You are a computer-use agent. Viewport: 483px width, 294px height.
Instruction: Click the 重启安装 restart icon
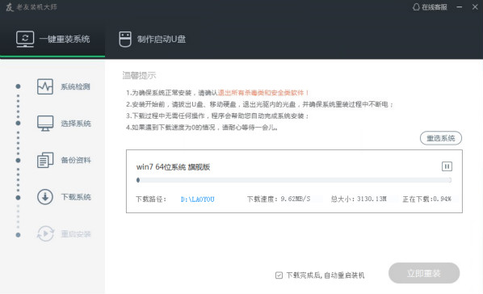[x=45, y=233]
